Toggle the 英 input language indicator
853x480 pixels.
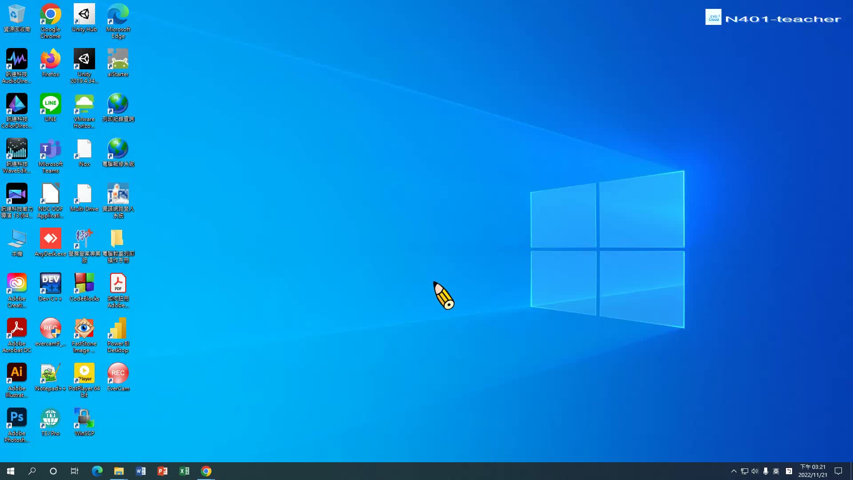coord(776,471)
